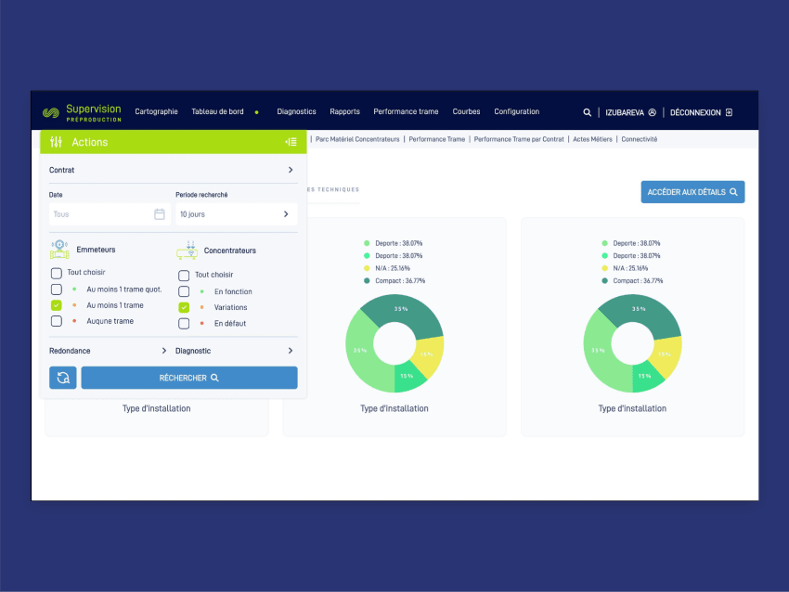Viewport: 789px width, 592px height.
Task: Enable the En défaut checkbox under Concentrateurs
Action: tap(184, 323)
